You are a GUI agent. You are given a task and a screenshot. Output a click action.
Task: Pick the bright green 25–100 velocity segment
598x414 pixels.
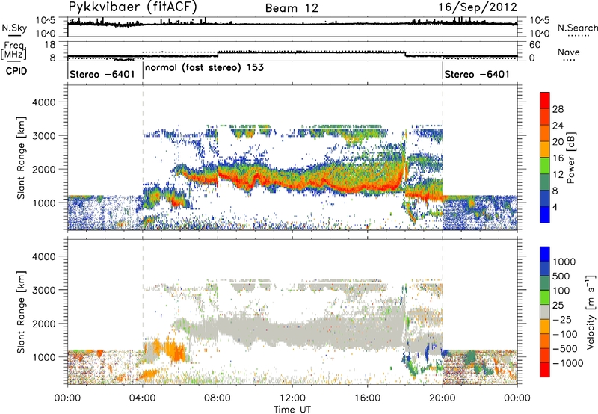tap(545, 297)
